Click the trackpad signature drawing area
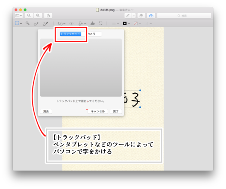The height and width of the screenshot is (189, 226). 81,68
